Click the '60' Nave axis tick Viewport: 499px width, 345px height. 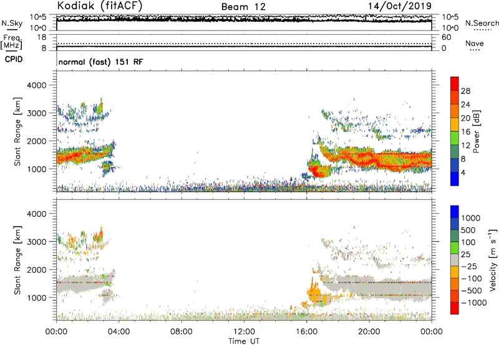446,37
